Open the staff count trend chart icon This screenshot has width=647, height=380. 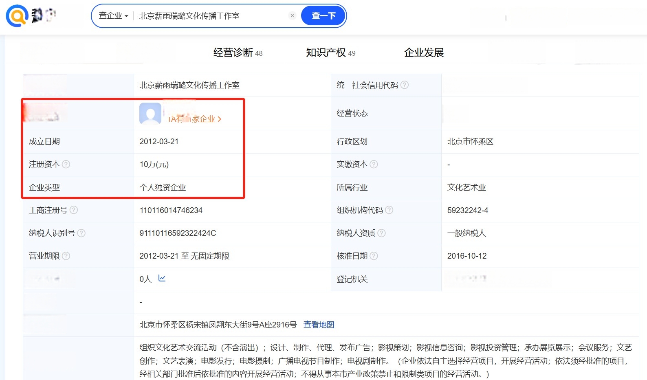click(x=162, y=278)
